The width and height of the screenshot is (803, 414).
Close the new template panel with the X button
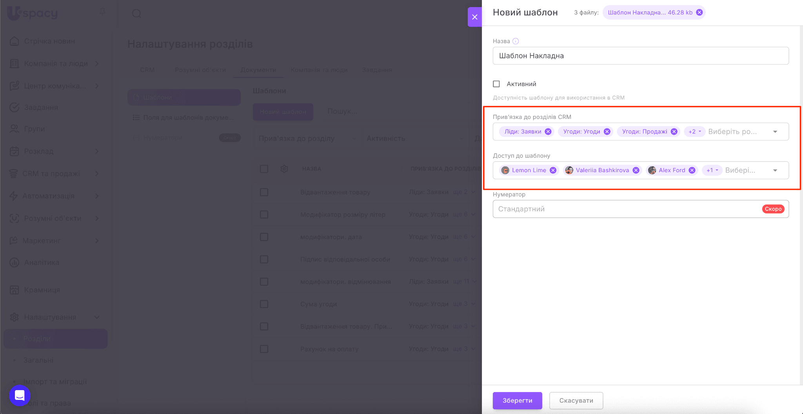475,17
